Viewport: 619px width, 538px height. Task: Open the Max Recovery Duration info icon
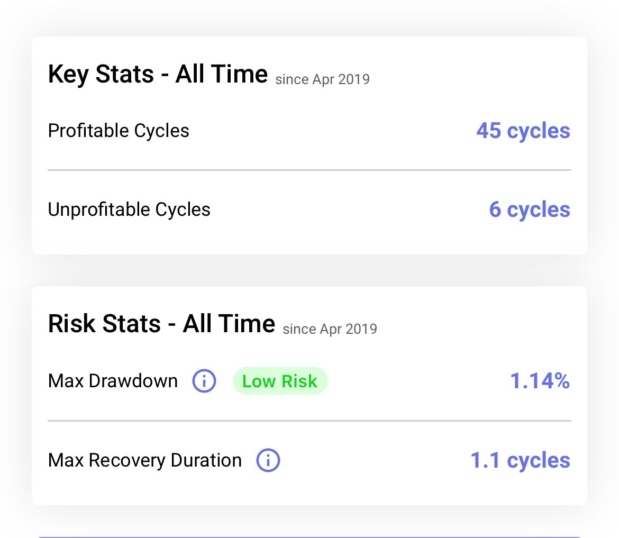268,460
